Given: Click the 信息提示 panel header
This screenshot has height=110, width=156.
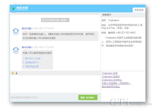Looking at the screenshot, I should click(x=107, y=15).
